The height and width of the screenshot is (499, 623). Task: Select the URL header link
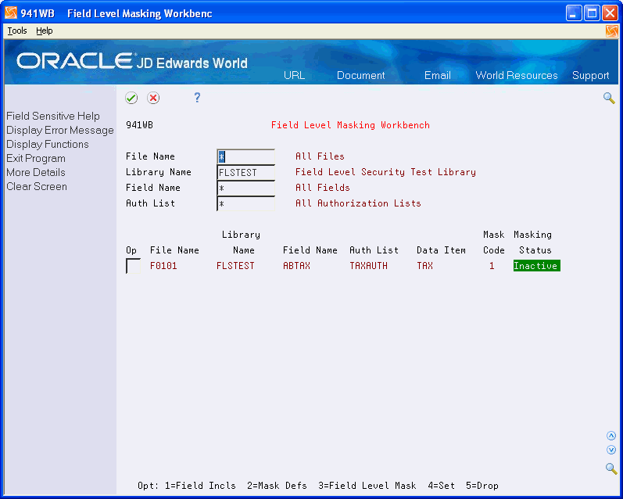click(294, 76)
